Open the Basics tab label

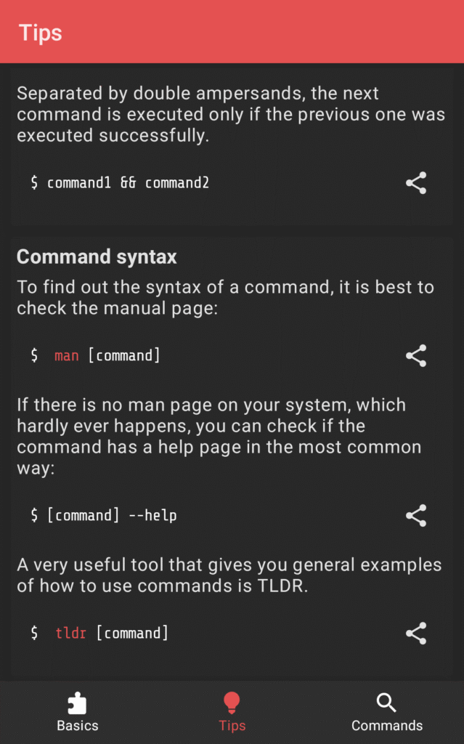click(77, 725)
